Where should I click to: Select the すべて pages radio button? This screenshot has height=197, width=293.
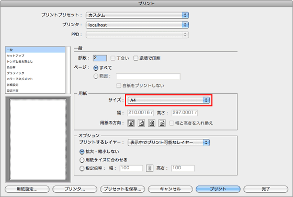[96, 68]
